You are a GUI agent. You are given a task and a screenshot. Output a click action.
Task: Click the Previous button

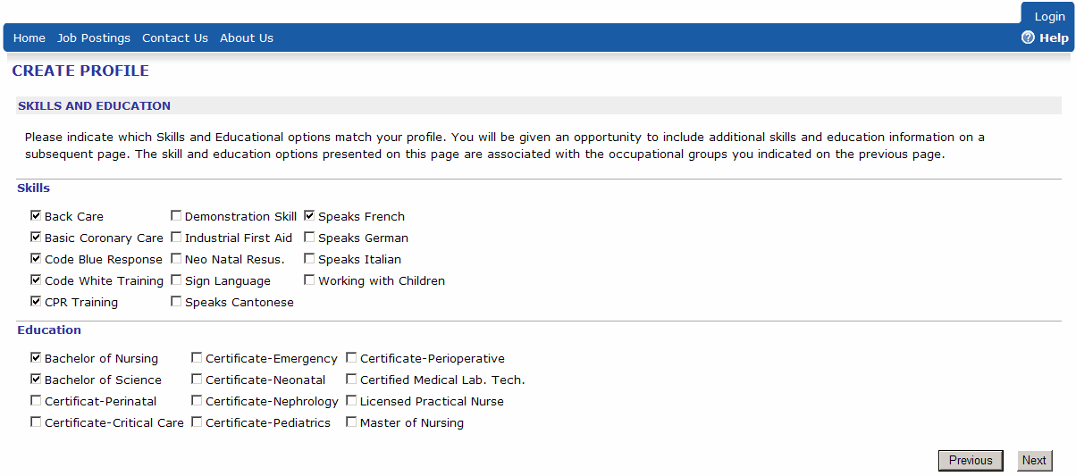pos(971,461)
